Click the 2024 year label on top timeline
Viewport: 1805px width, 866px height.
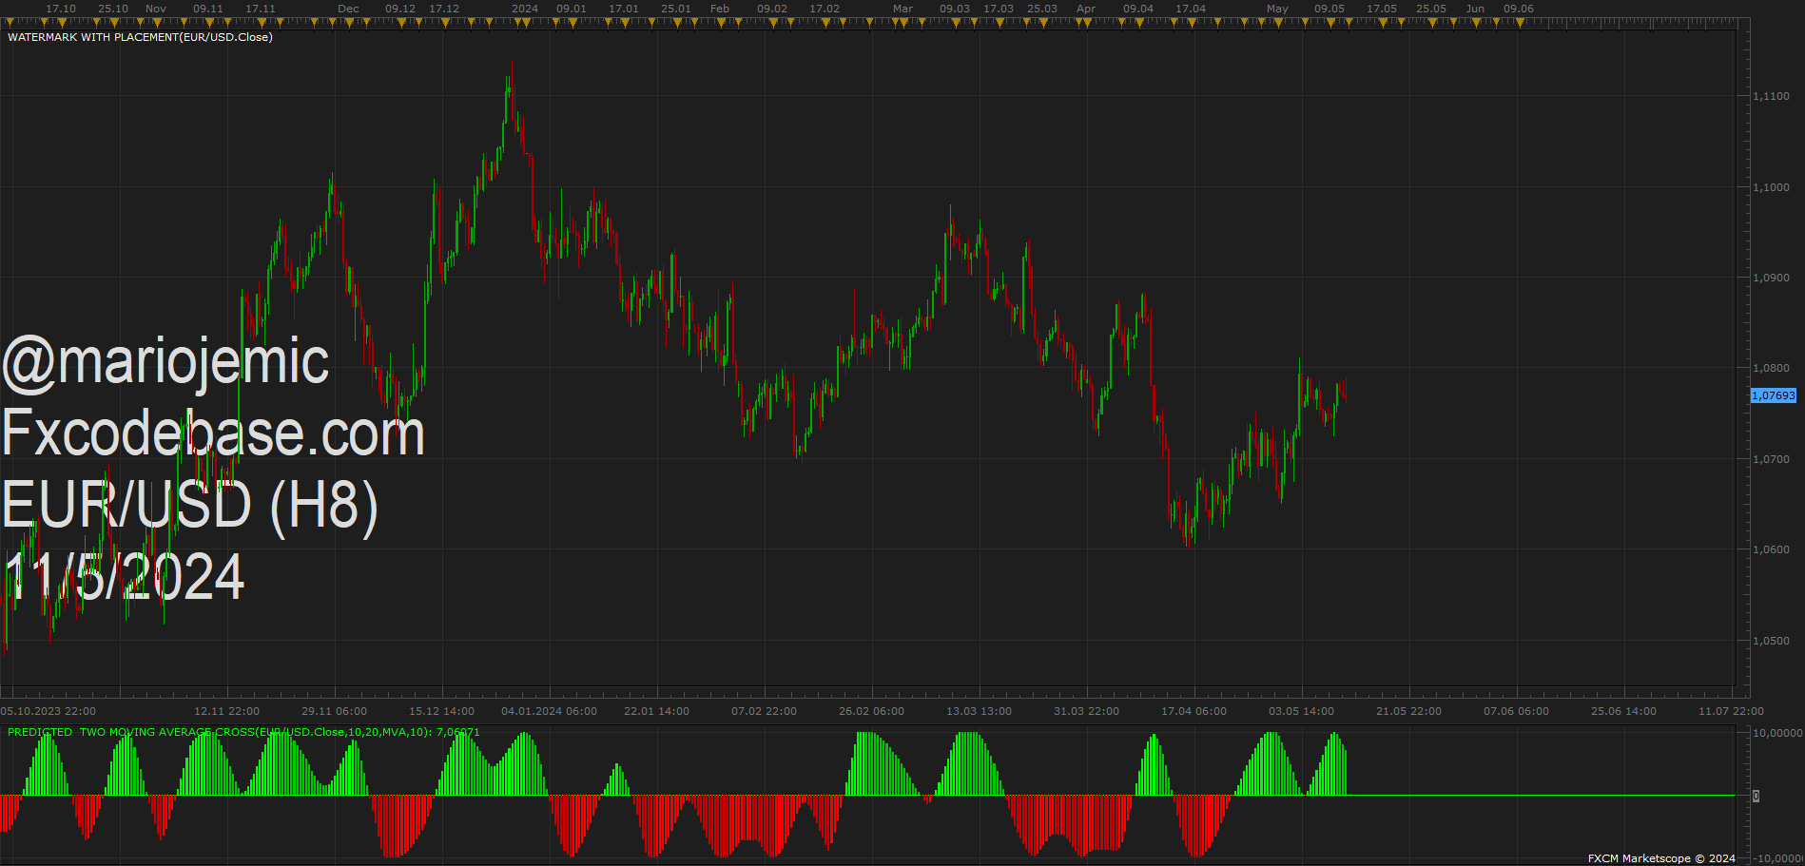525,9
